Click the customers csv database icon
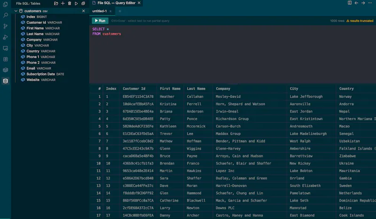 click(21, 11)
